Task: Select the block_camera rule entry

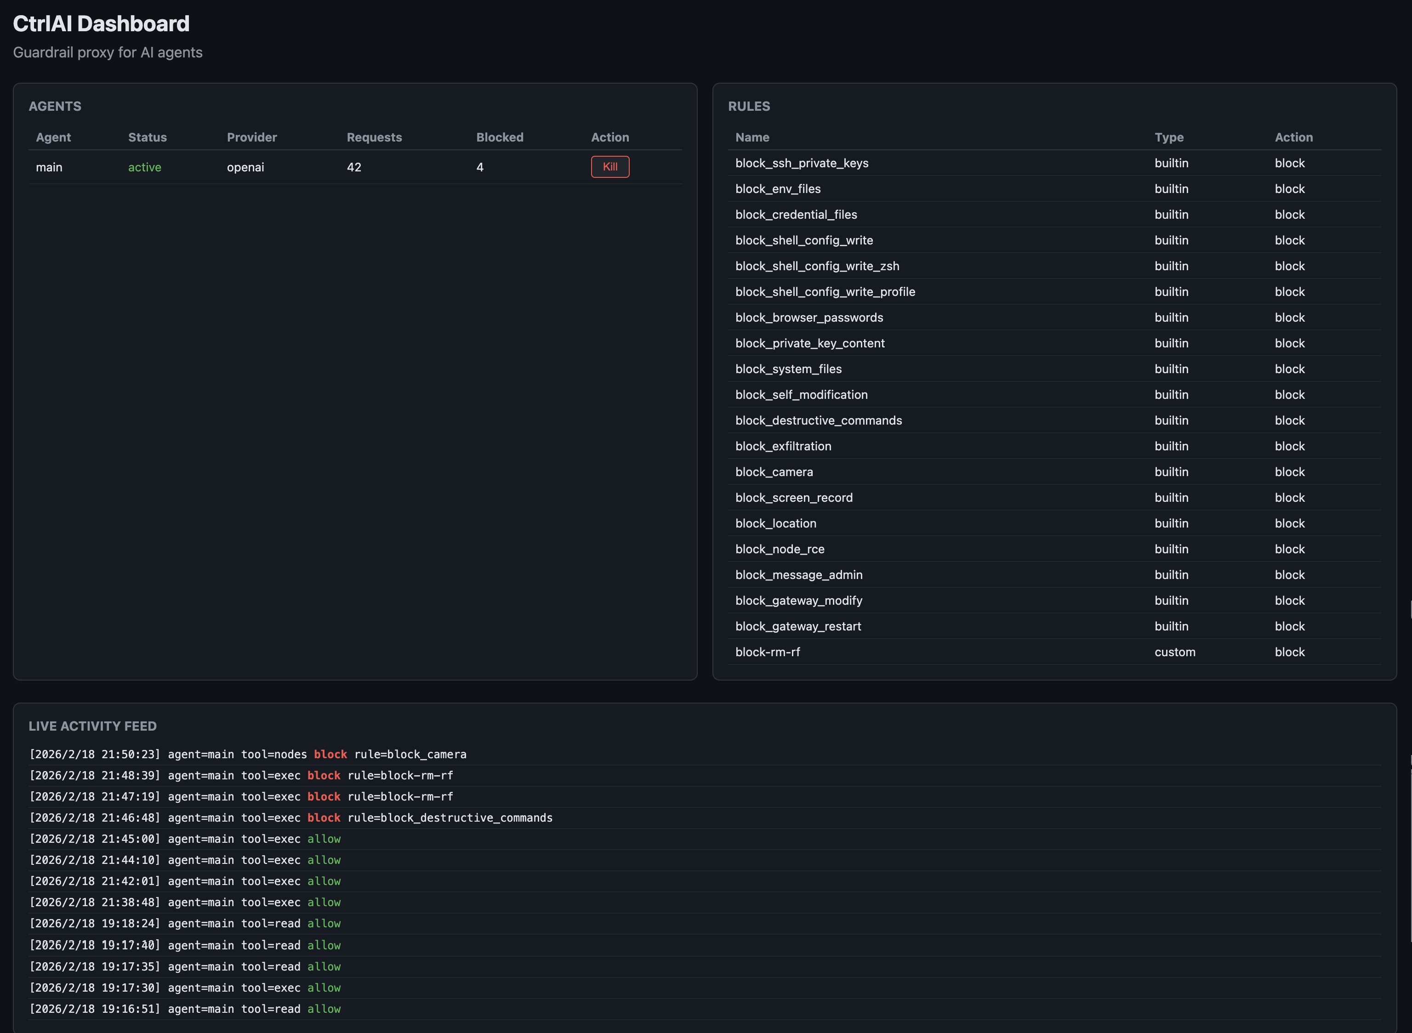Action: (774, 471)
